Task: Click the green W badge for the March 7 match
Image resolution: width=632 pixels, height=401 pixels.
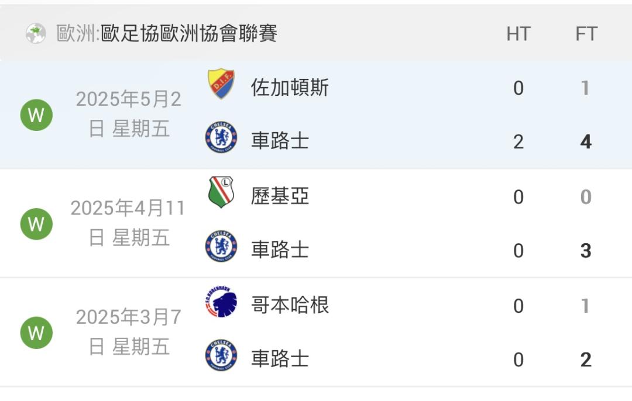Action: (36, 333)
